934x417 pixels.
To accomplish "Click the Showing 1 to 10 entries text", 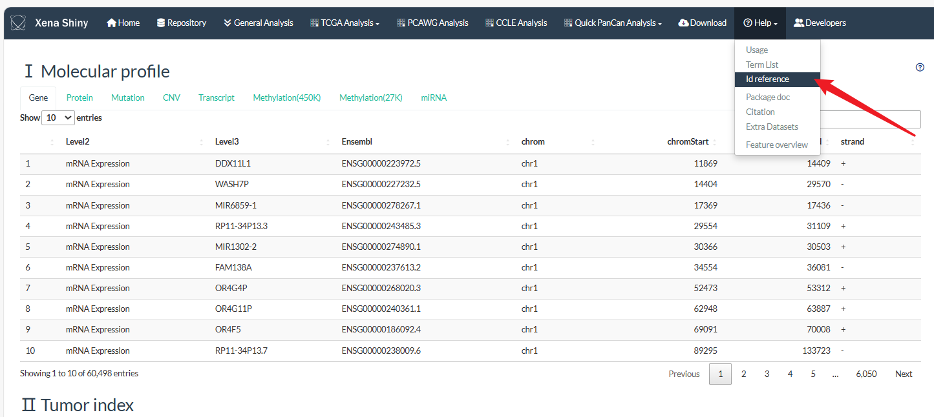I will [79, 373].
